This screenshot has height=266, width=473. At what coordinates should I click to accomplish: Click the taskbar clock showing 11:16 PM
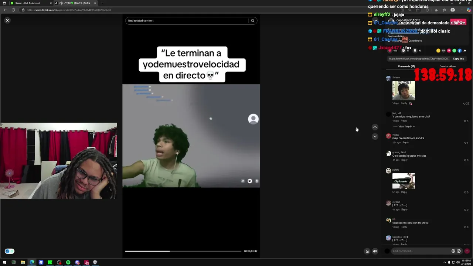click(466, 262)
